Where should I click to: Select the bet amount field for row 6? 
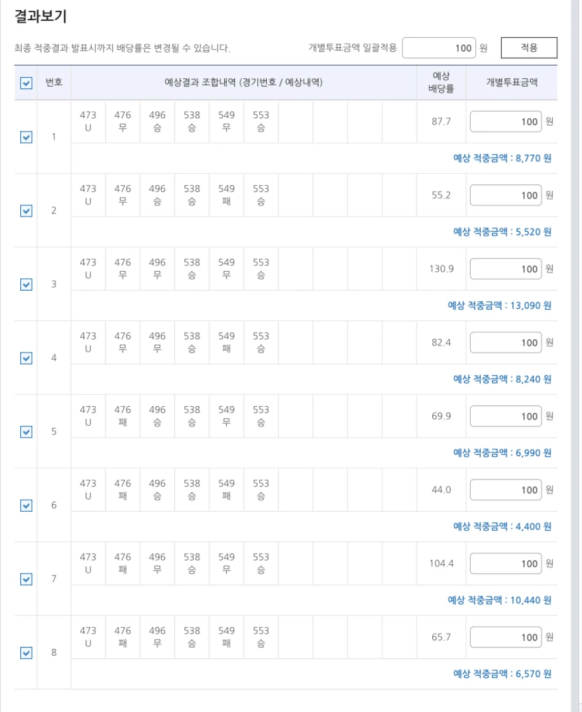506,490
